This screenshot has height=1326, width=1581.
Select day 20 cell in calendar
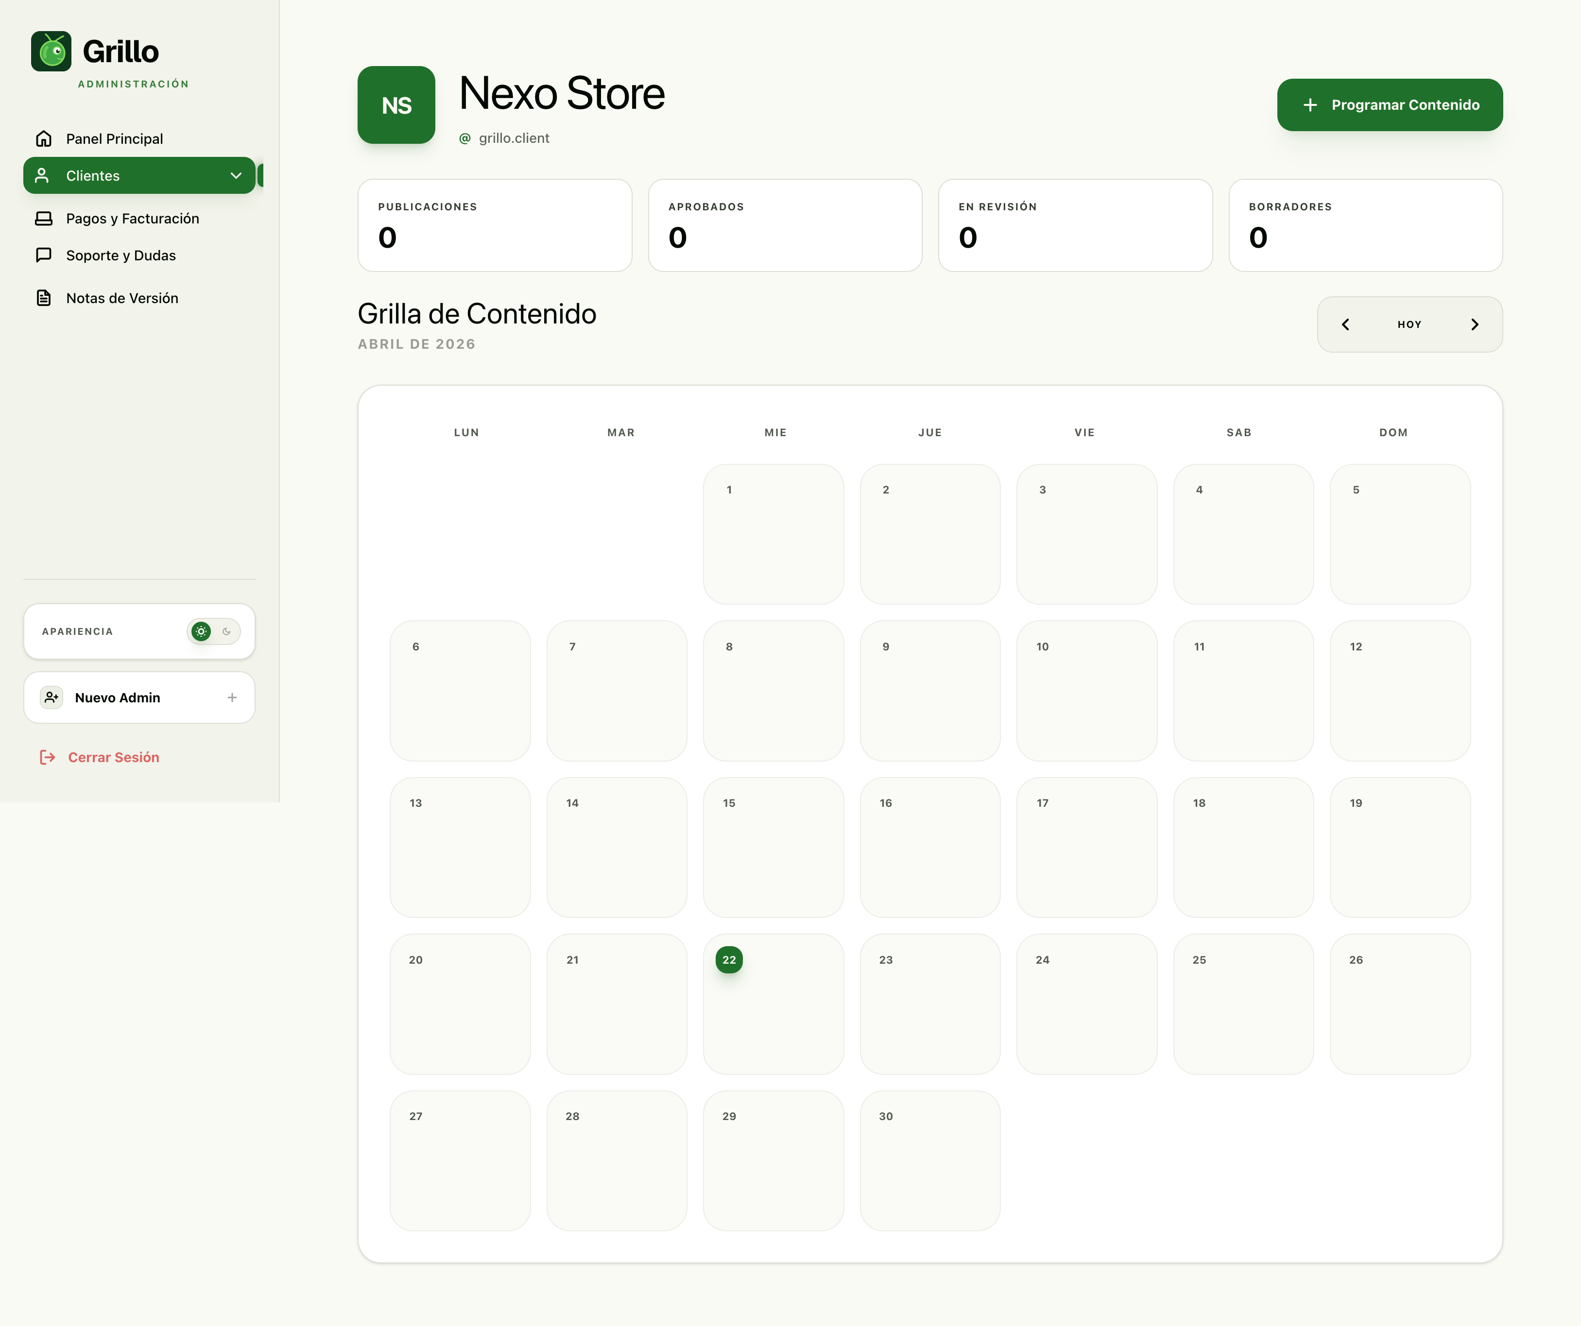click(x=460, y=1004)
